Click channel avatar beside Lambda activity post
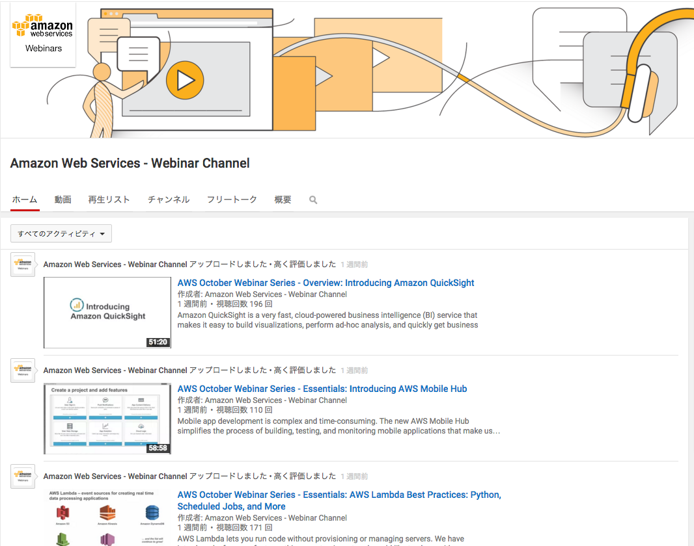 coord(23,476)
